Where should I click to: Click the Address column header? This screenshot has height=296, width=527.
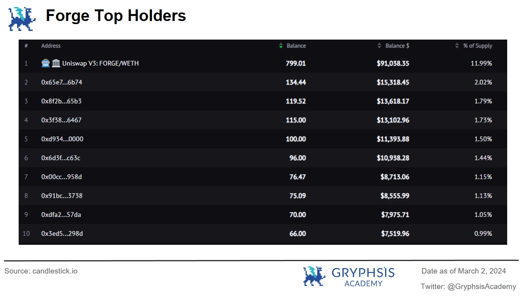point(51,46)
